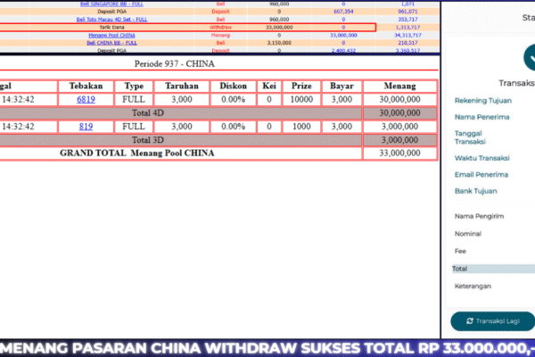Screen dimensions: 535x357
Task: Click the Waktu Transaksi label
Action: 482,158
